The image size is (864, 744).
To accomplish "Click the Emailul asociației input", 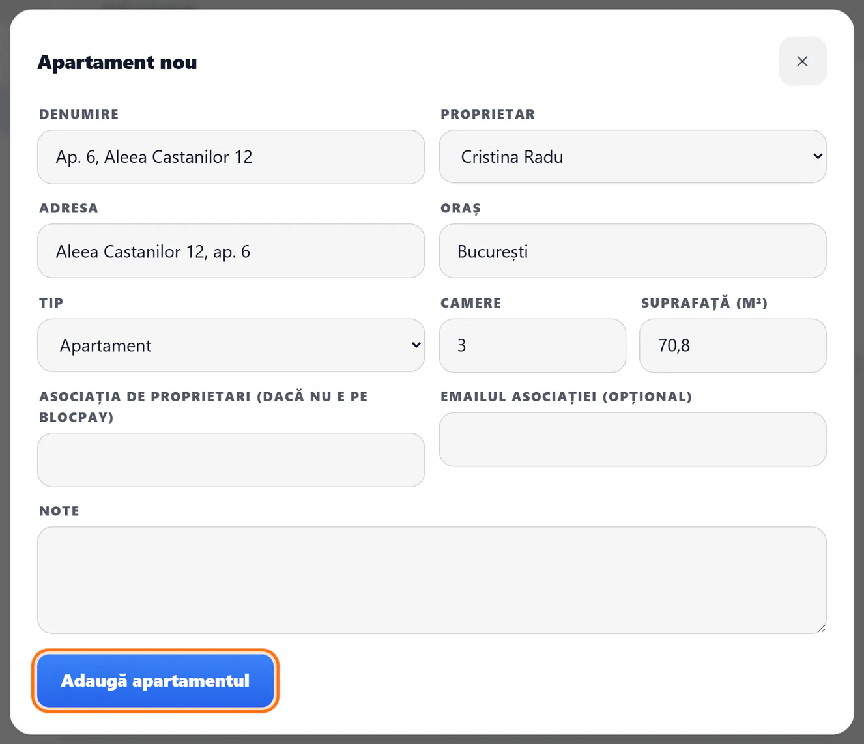I will click(633, 439).
